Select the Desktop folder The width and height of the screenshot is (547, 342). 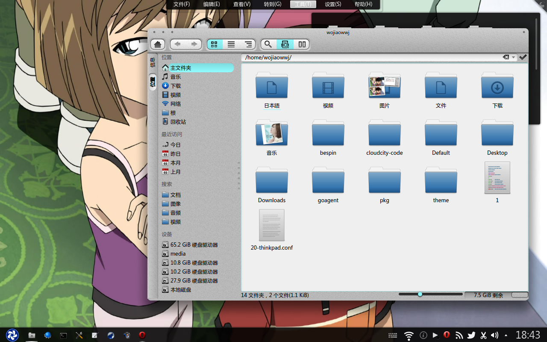[x=497, y=133]
